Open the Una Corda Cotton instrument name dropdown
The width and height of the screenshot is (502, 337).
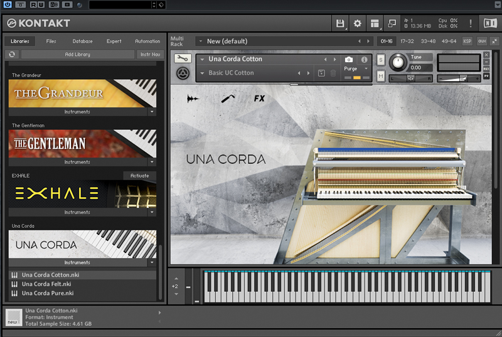click(202, 59)
